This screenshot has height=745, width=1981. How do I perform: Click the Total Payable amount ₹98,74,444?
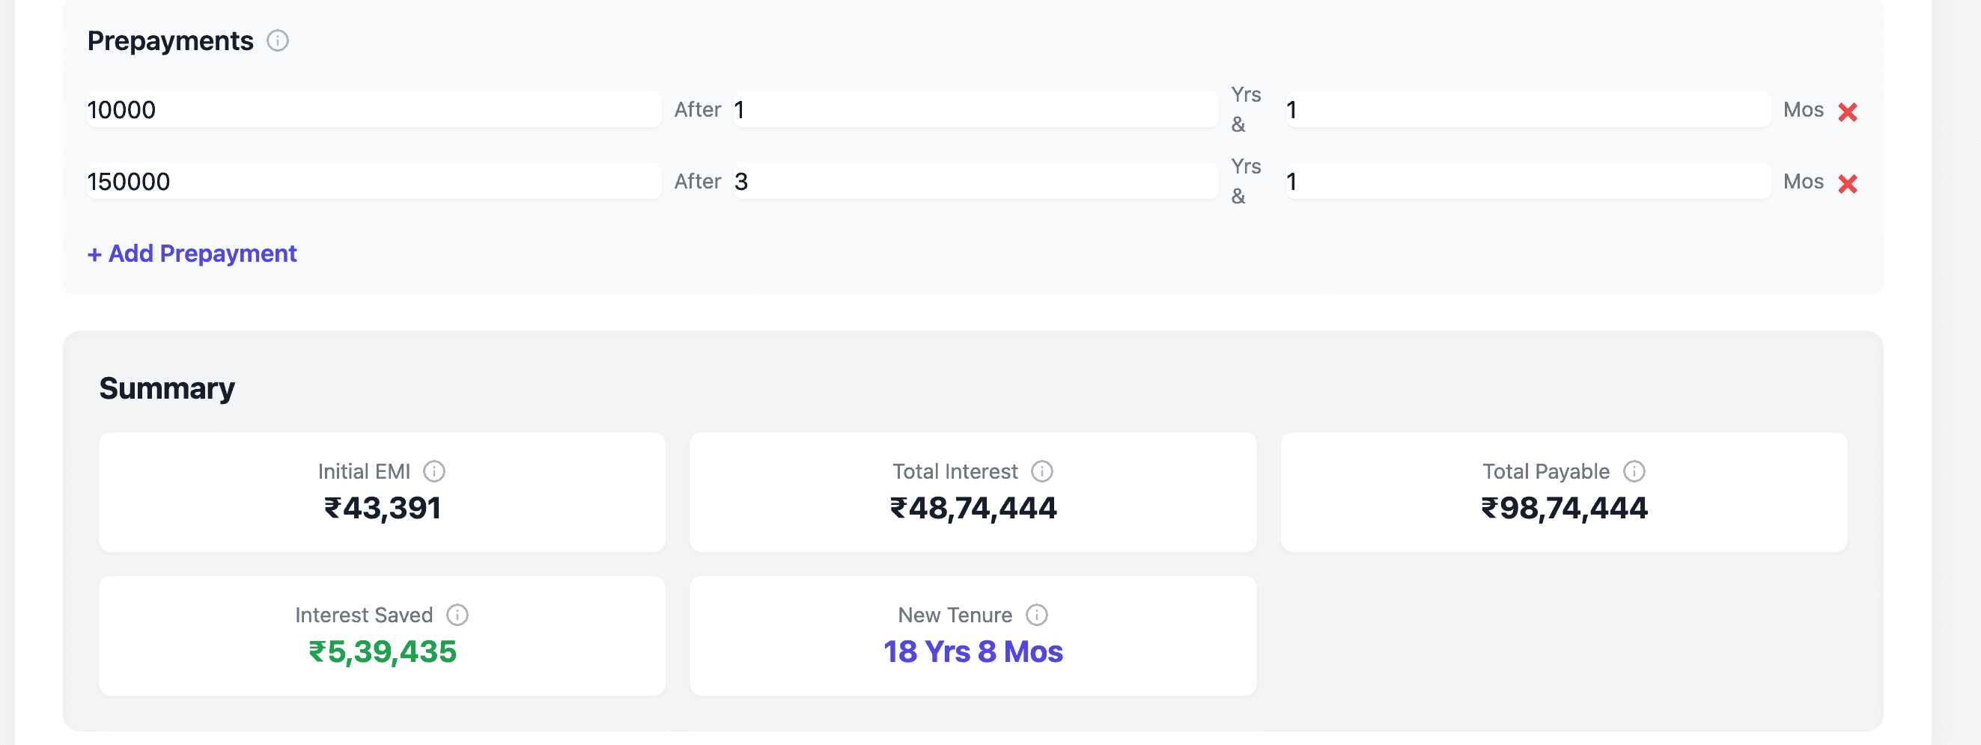tap(1564, 508)
